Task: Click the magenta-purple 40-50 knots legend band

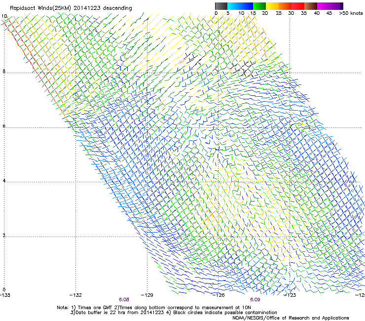Action: pyautogui.click(x=330, y=6)
